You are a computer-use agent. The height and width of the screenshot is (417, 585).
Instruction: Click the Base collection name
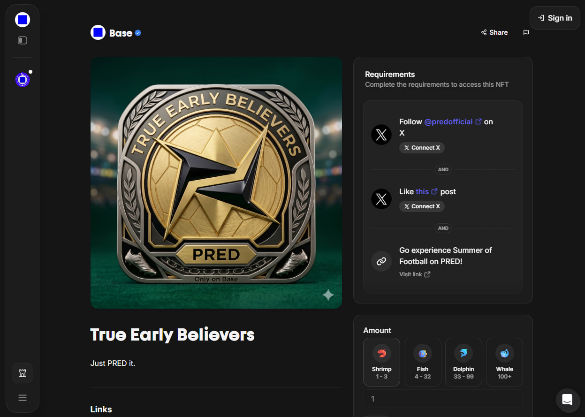(x=121, y=33)
